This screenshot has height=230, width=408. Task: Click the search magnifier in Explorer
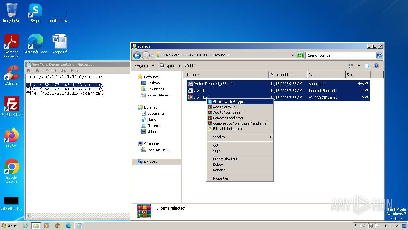coord(379,55)
